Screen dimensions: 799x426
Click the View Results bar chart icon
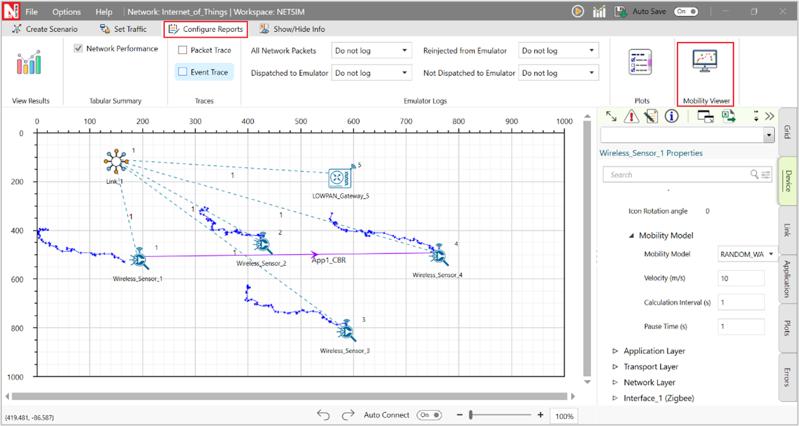29,63
